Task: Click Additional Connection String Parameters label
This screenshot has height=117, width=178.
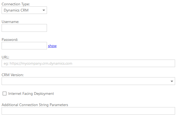Action: [35, 105]
